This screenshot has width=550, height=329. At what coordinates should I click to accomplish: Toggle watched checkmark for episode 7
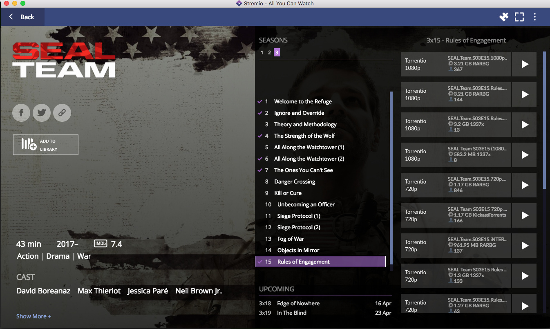[x=259, y=170]
